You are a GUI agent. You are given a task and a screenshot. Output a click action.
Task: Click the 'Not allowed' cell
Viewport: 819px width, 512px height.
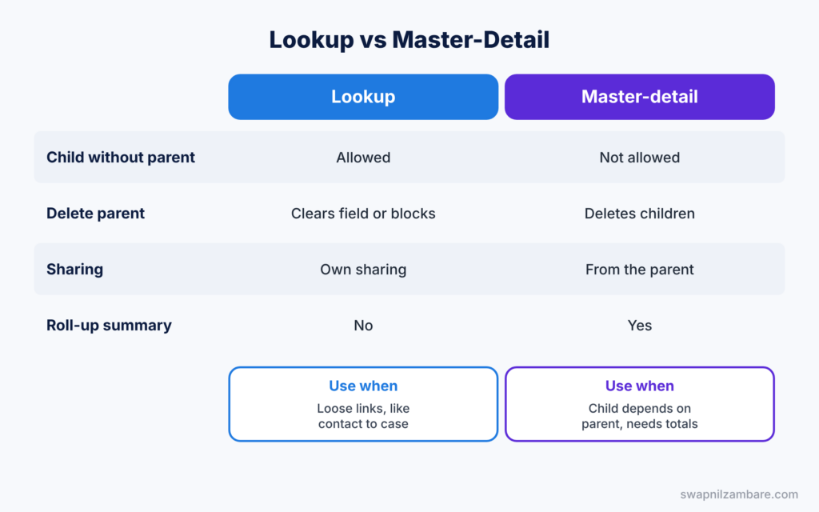click(x=639, y=158)
